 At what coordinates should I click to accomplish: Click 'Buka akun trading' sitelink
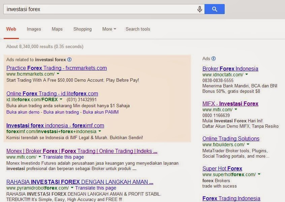(61, 112)
